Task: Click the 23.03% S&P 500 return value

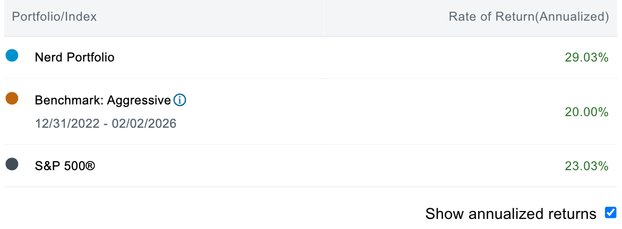Action: (x=586, y=166)
